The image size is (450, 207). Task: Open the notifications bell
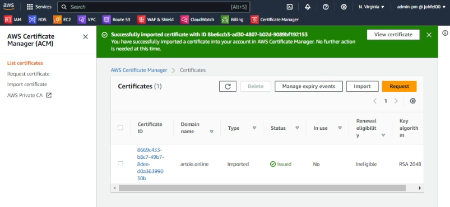(x=308, y=7)
